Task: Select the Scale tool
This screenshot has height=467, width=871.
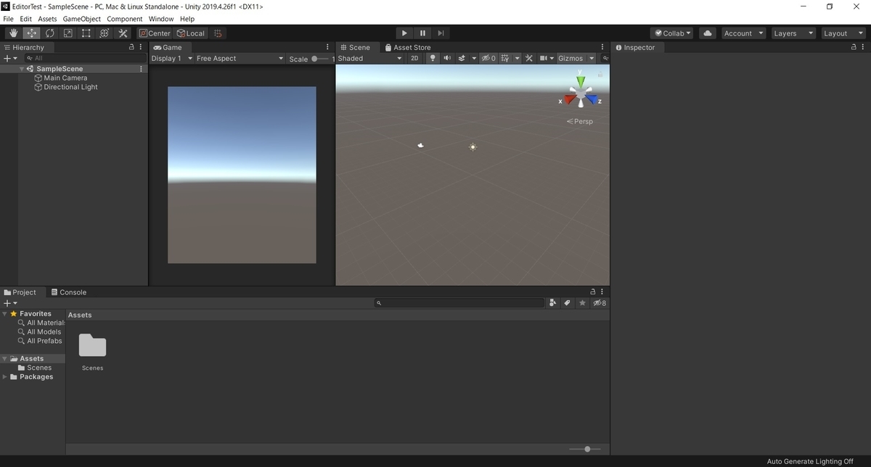Action: [68, 33]
